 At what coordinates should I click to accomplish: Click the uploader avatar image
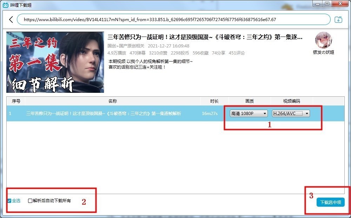click(x=324, y=40)
